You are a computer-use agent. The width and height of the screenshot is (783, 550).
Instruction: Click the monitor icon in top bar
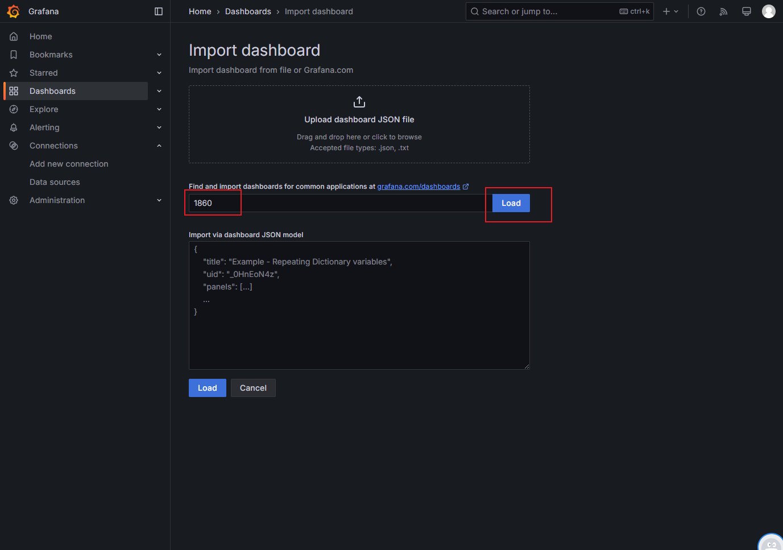click(x=747, y=11)
